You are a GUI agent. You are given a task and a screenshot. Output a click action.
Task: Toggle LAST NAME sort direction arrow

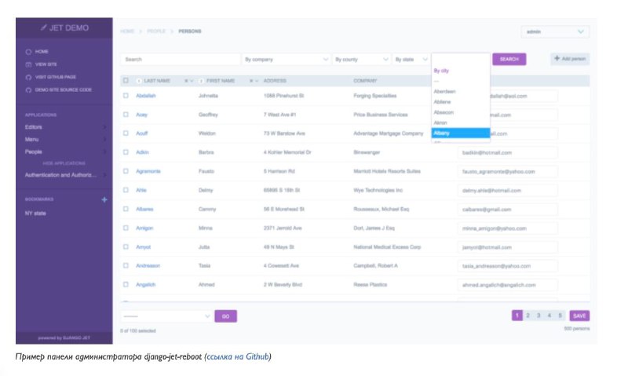[x=192, y=81]
